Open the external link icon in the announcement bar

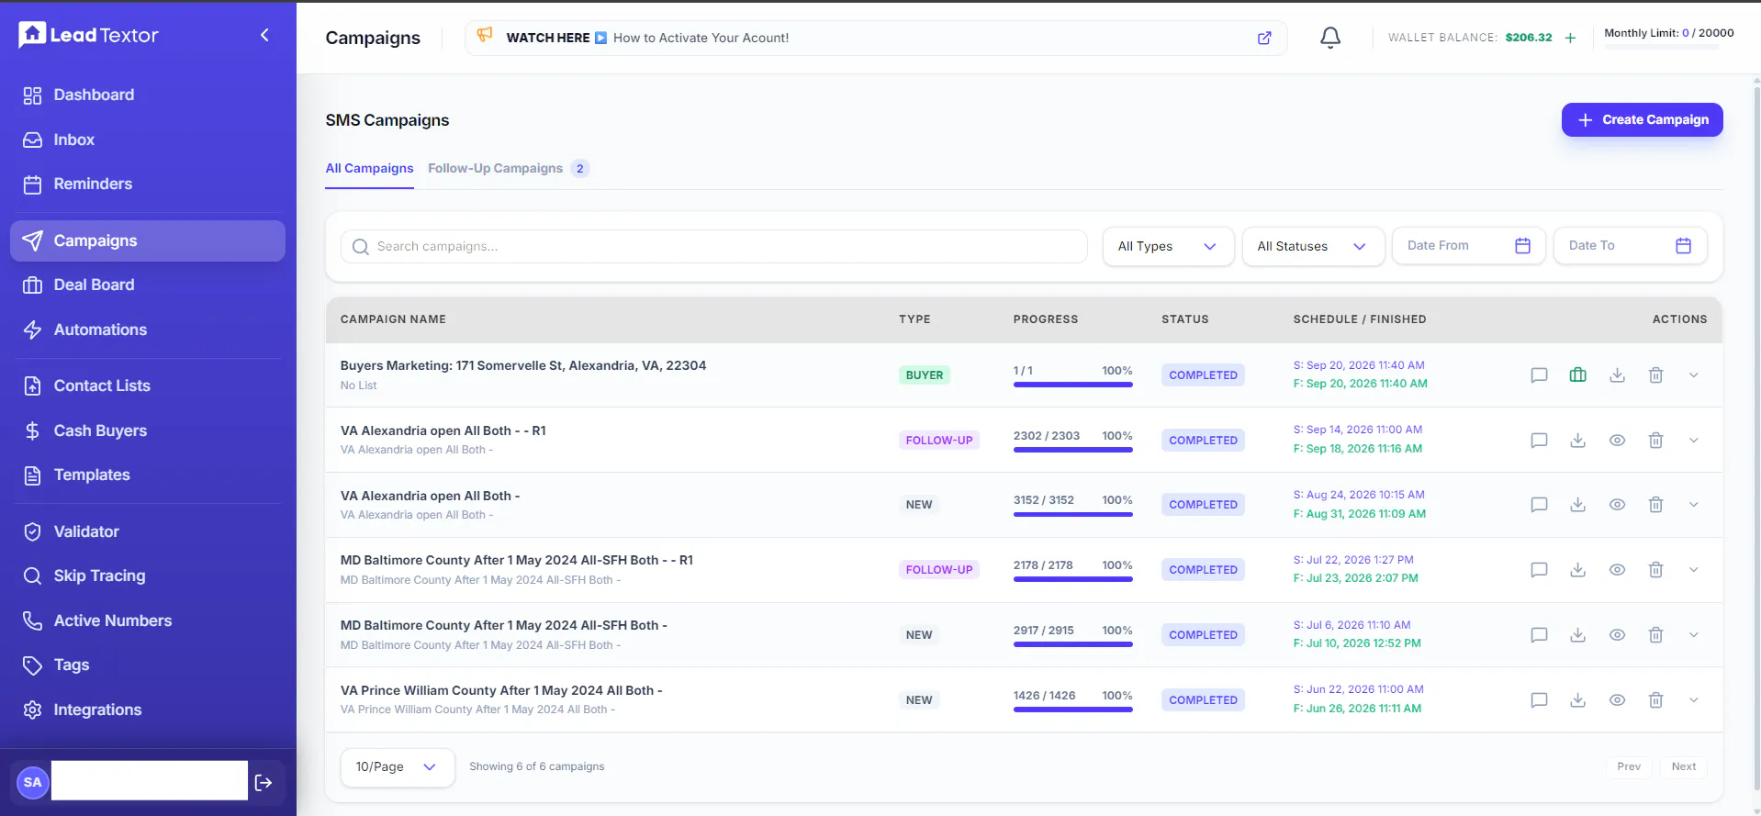[1264, 38]
